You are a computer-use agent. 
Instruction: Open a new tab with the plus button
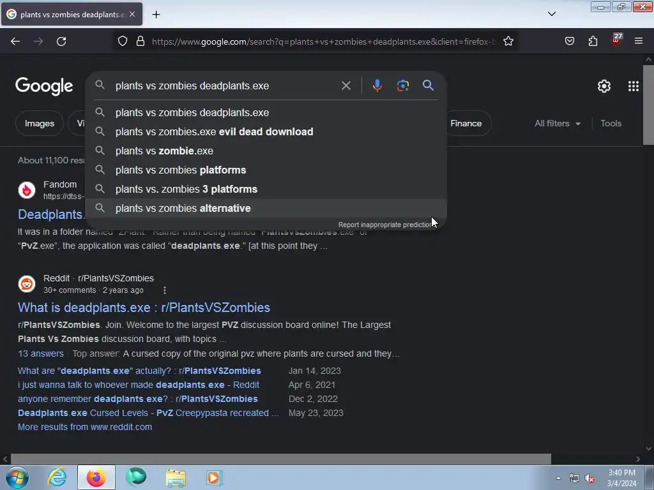156,15
